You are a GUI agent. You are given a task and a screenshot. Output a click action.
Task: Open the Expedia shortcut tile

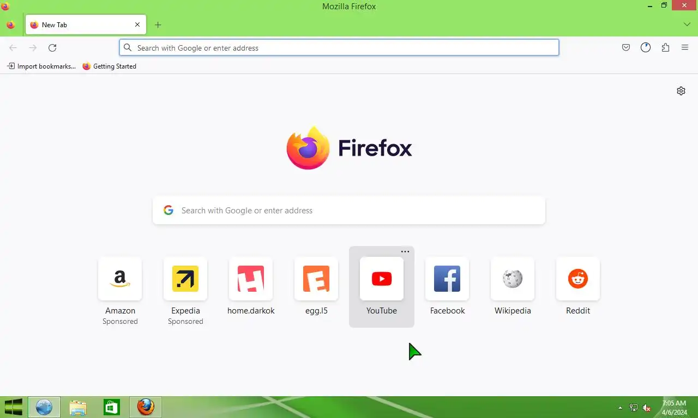[185, 279]
